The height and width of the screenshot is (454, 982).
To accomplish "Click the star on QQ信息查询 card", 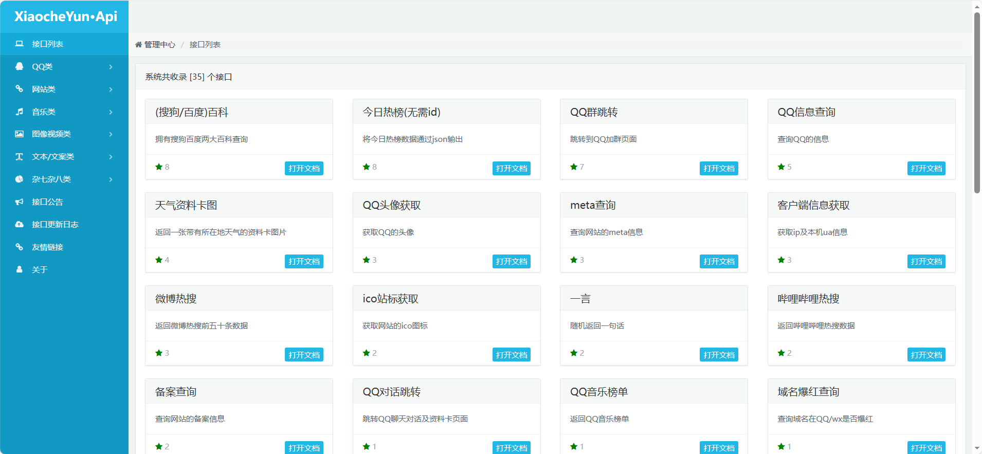I will pos(781,167).
